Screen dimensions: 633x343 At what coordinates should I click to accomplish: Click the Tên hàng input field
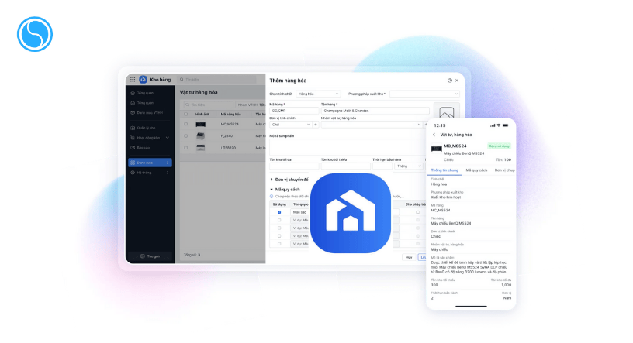(372, 111)
